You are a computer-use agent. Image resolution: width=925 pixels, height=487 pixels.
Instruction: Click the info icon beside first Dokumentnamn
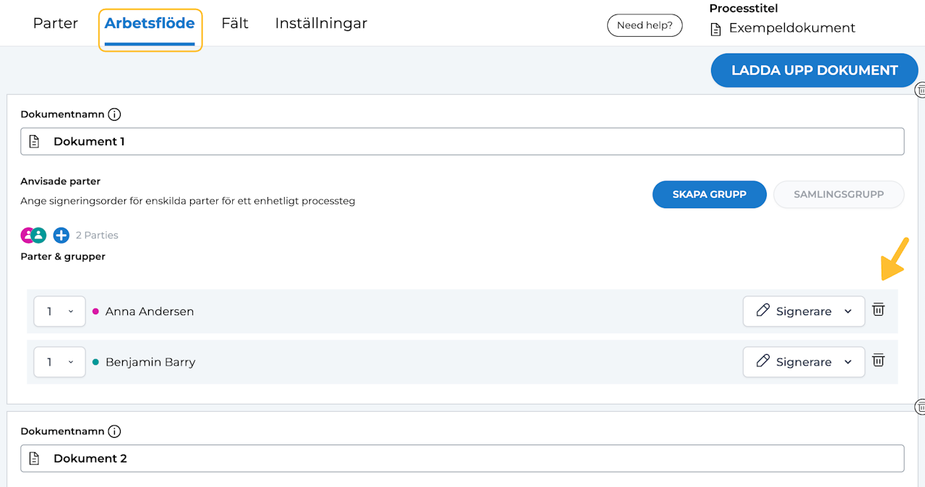pyautogui.click(x=114, y=114)
